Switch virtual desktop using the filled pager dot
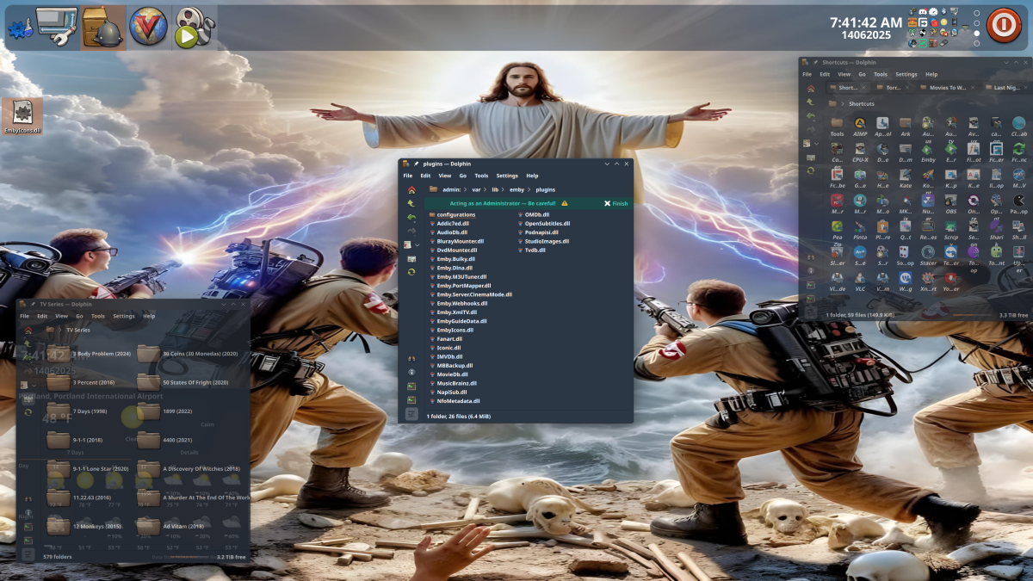Image resolution: width=1033 pixels, height=581 pixels. pos(977,34)
